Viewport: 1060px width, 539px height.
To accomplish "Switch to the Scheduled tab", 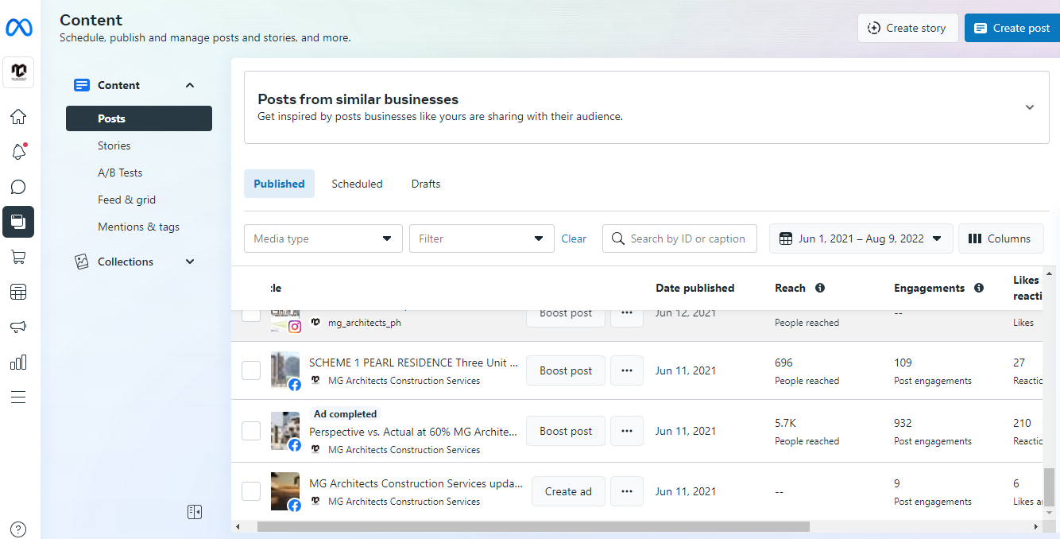I will tap(357, 184).
